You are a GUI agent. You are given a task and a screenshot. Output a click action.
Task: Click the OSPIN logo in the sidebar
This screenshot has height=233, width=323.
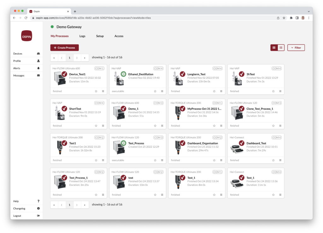click(26, 36)
